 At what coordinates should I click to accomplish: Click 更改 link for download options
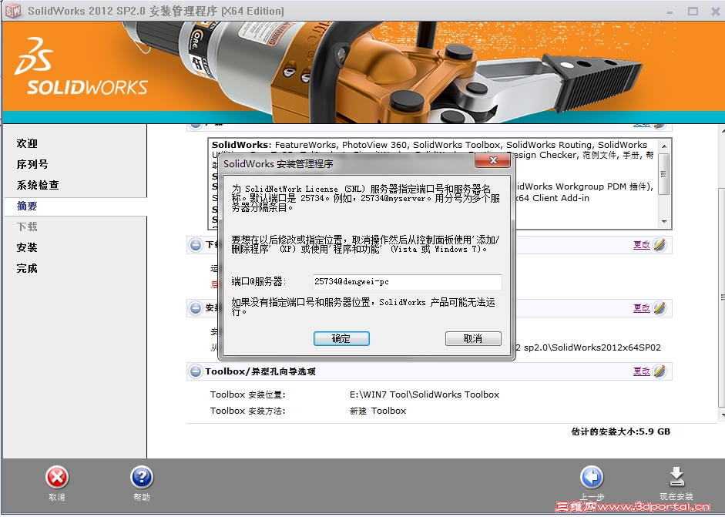(642, 244)
